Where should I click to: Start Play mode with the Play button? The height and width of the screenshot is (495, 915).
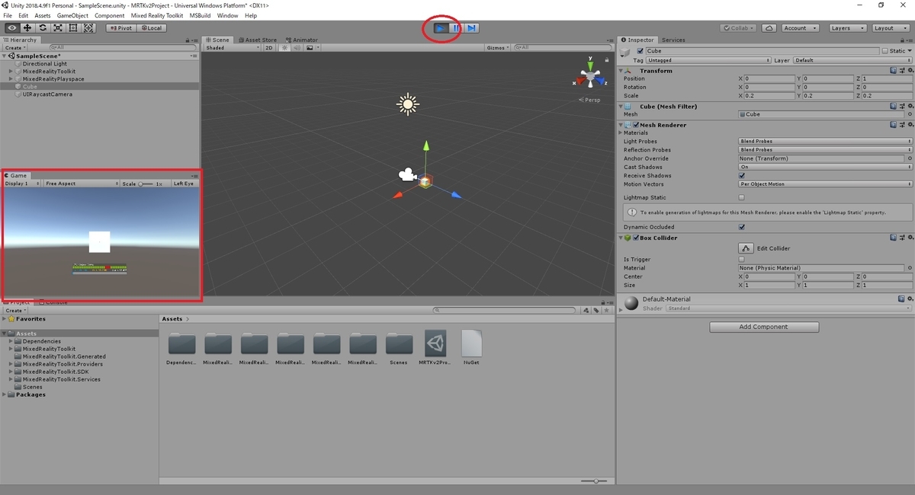pos(440,28)
